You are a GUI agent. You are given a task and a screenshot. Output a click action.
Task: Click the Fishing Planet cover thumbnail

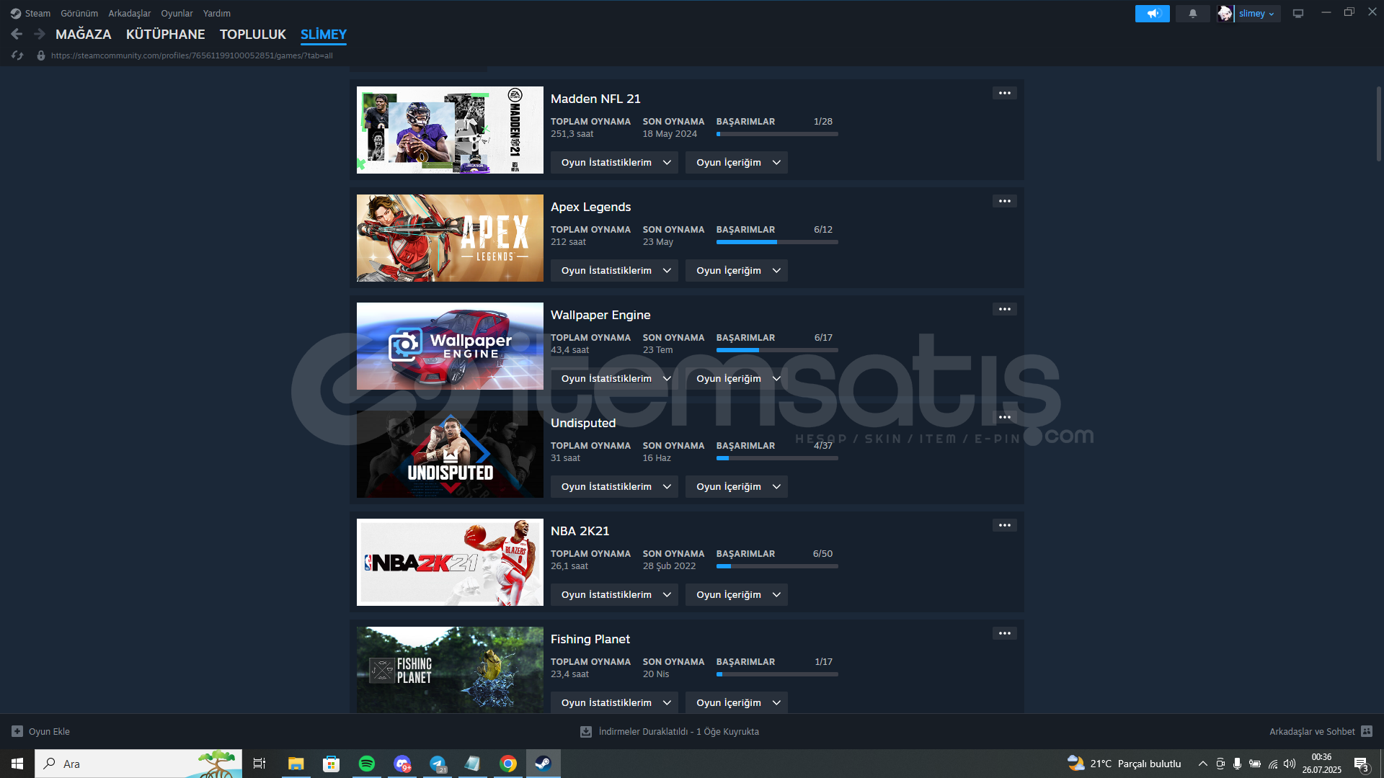[x=450, y=670]
